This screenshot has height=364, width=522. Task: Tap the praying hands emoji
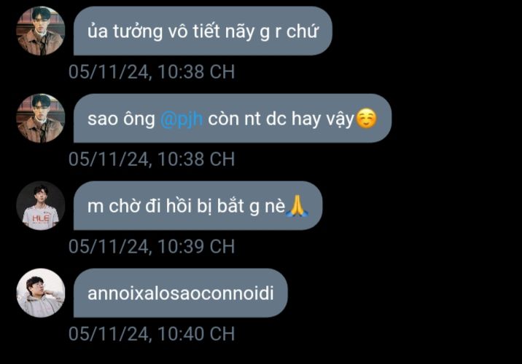point(297,206)
